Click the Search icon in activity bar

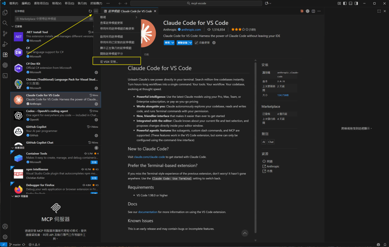coord(5,23)
